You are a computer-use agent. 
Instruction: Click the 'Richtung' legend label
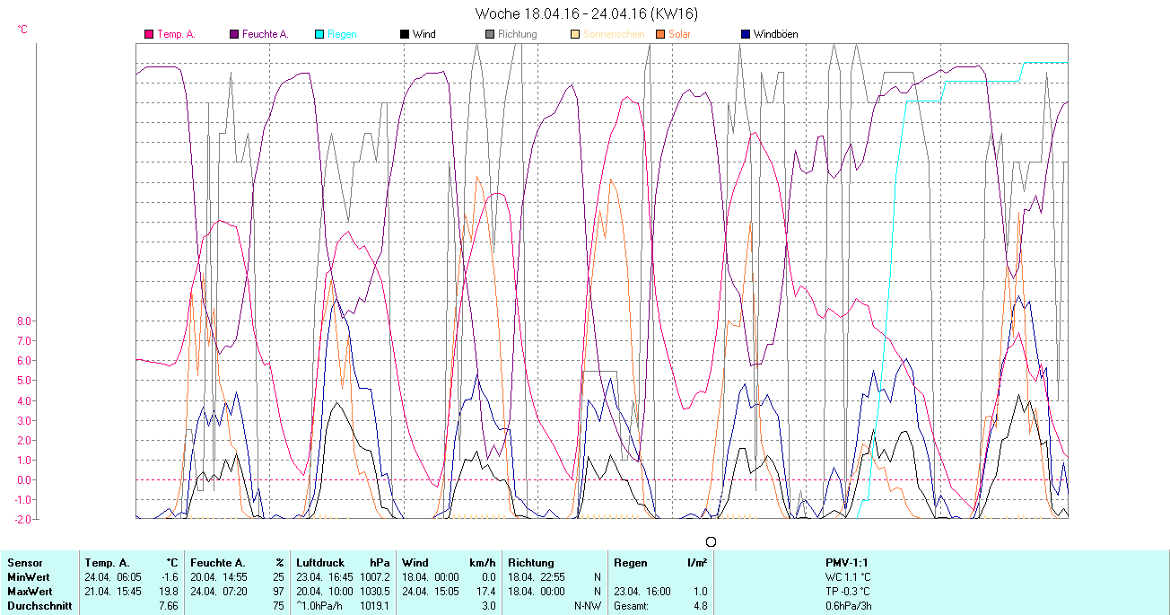[518, 35]
